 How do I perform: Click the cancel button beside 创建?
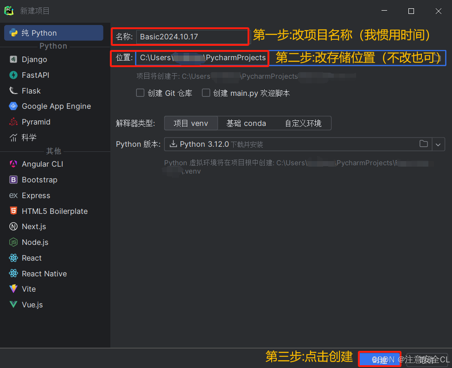(427, 360)
